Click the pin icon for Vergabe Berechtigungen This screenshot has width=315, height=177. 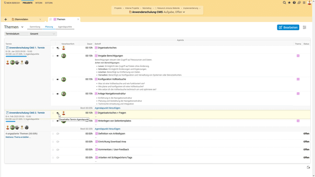point(58,56)
